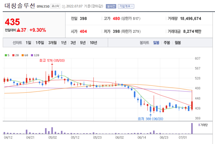The width and height of the screenshot is (215, 144).
Task: Select the 주봉 candlestick chart
Action: coord(167,43)
